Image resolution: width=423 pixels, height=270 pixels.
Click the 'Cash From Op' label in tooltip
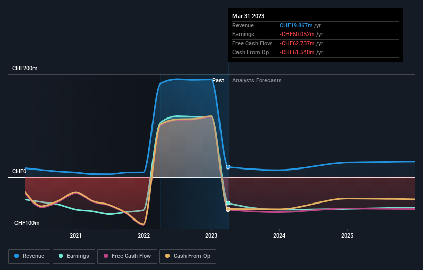pos(250,53)
